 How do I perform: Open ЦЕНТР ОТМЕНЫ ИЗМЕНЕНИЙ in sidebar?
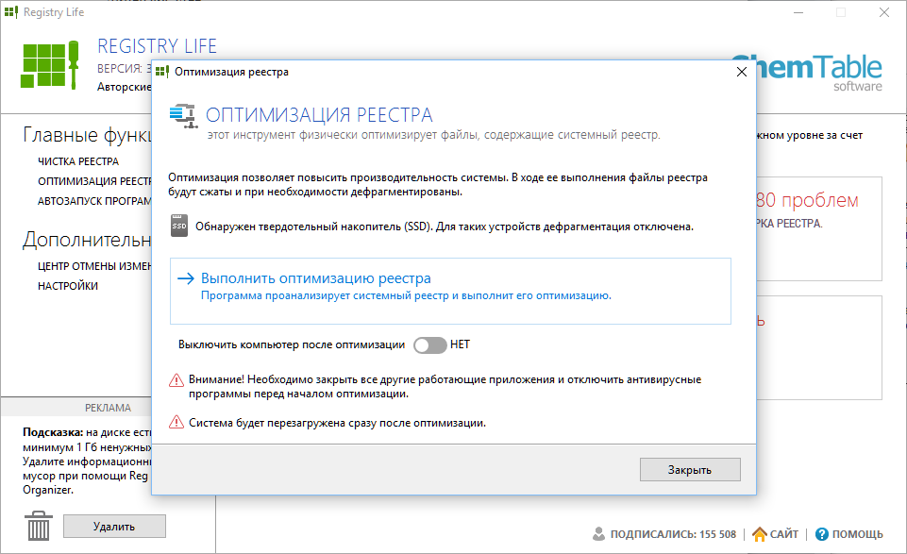(x=94, y=266)
